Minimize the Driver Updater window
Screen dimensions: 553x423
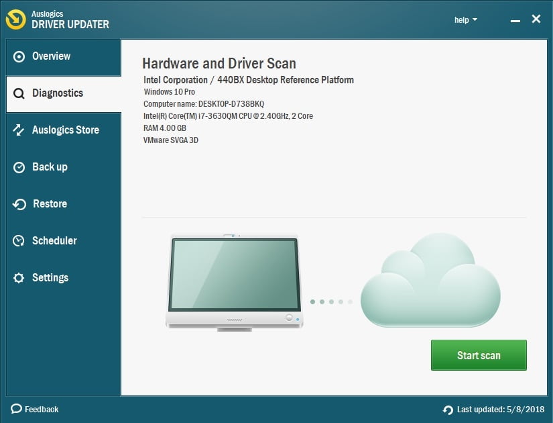click(515, 21)
